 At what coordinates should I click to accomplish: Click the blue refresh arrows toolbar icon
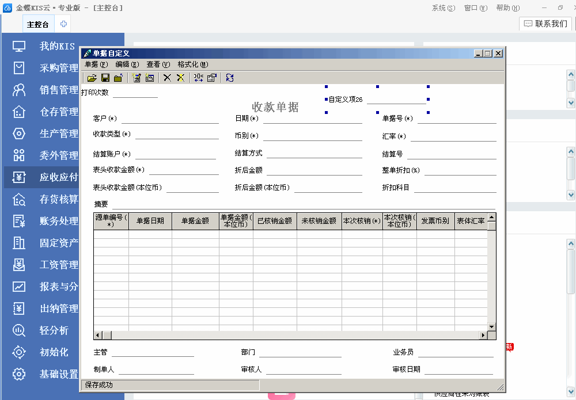pos(230,78)
